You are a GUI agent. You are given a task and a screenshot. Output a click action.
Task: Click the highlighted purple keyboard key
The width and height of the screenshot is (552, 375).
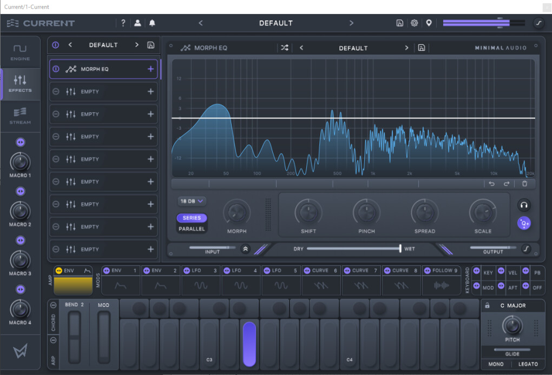click(x=249, y=344)
